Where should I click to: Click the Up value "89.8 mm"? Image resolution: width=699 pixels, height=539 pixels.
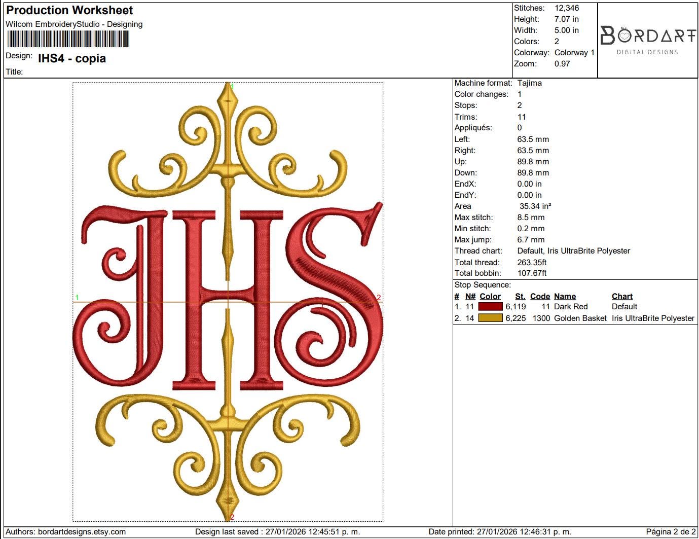pos(533,161)
